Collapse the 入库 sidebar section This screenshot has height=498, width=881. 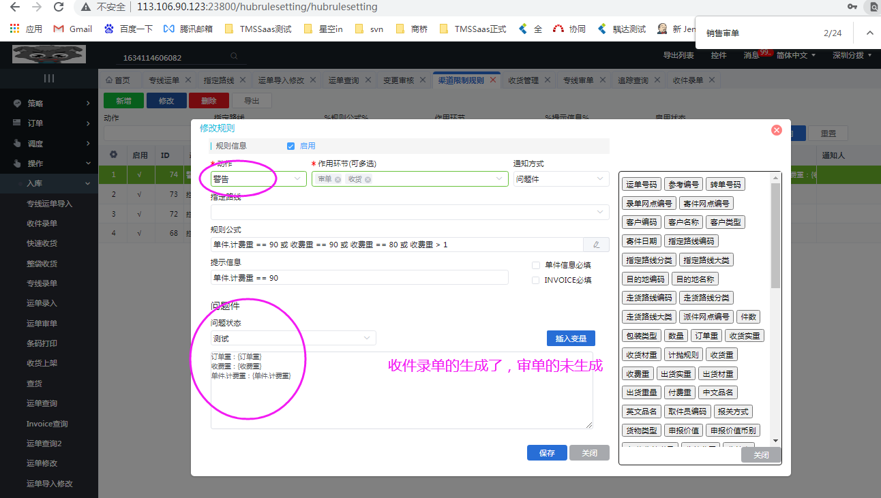49,183
